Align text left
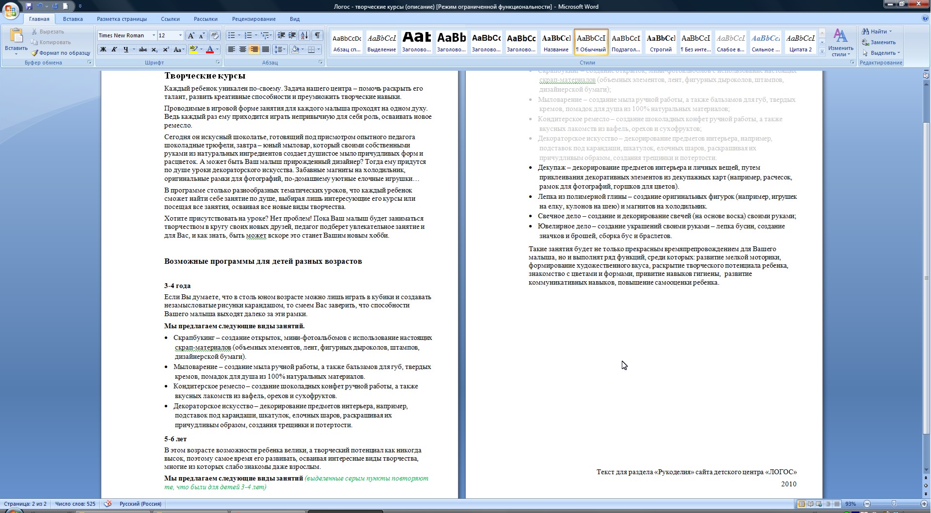This screenshot has width=931, height=513. point(232,49)
